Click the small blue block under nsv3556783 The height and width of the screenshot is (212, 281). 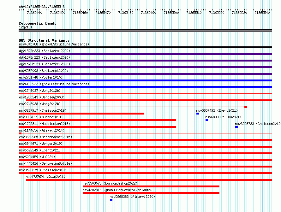[x=236, y=127]
